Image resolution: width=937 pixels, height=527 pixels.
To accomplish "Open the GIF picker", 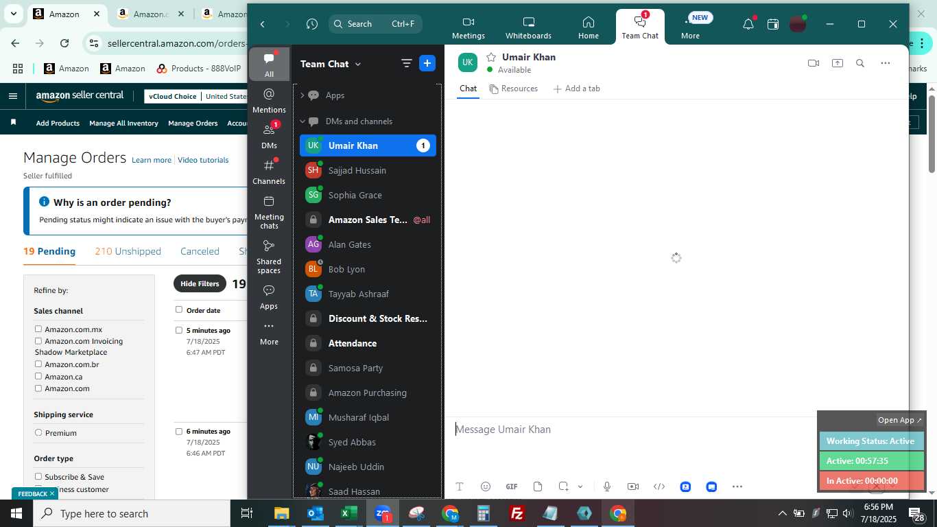I will click(512, 487).
